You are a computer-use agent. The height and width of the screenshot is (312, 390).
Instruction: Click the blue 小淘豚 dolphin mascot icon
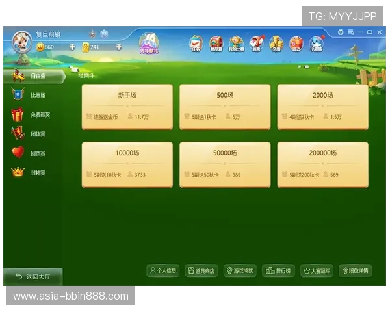click(x=317, y=43)
